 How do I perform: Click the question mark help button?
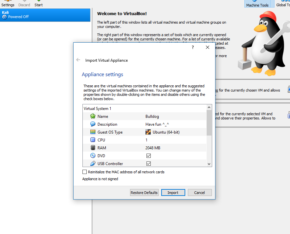(x=193, y=47)
